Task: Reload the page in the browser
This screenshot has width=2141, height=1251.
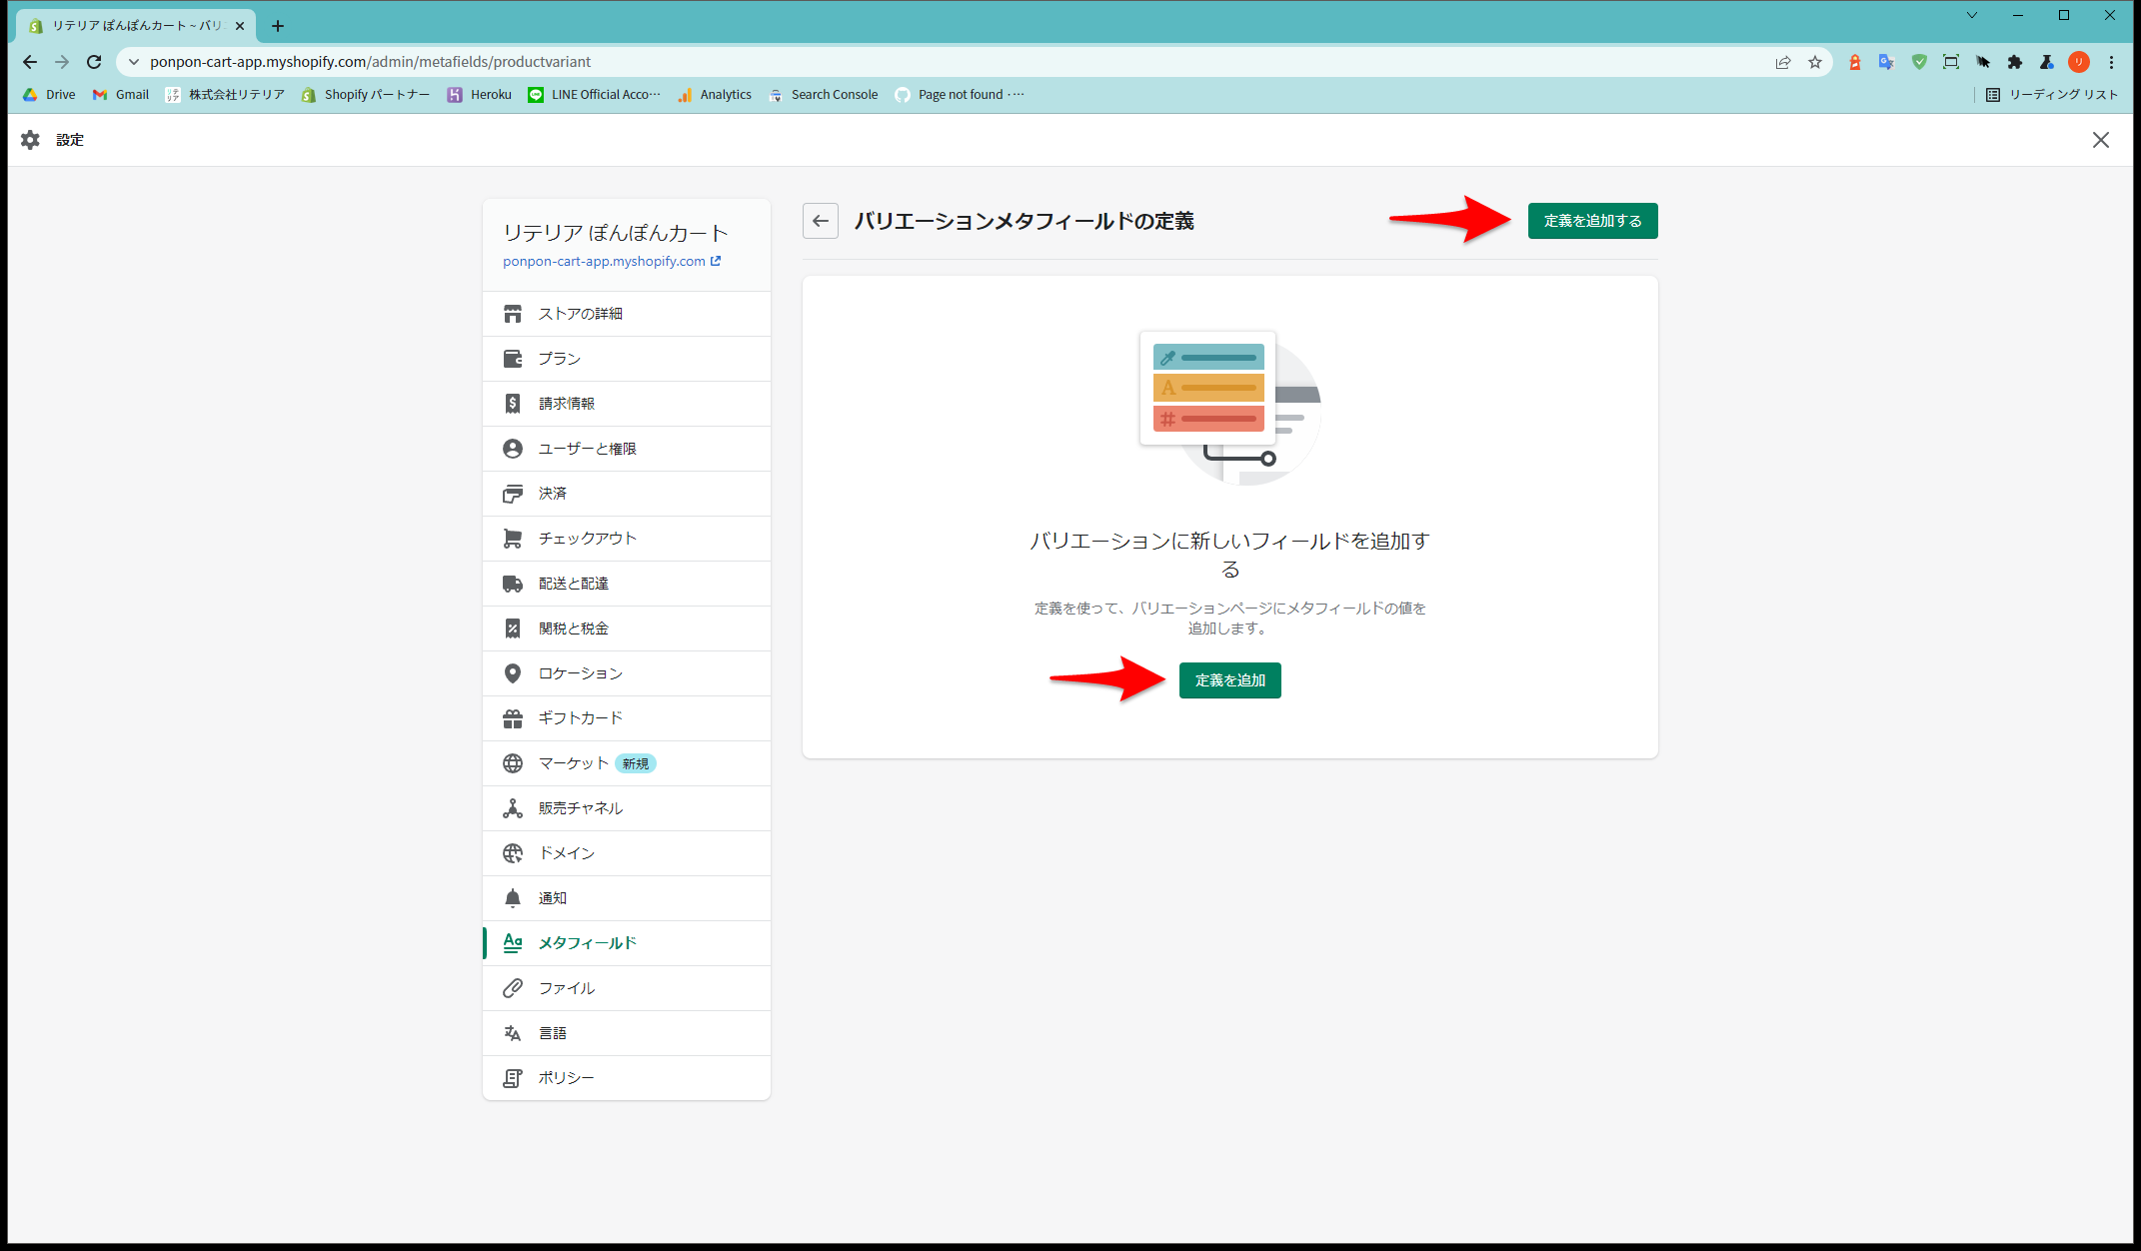Action: click(x=94, y=62)
